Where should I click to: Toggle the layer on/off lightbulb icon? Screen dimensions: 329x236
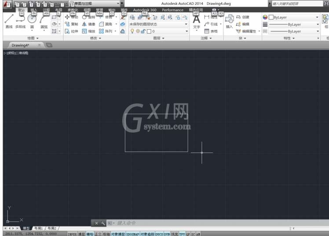point(132,31)
